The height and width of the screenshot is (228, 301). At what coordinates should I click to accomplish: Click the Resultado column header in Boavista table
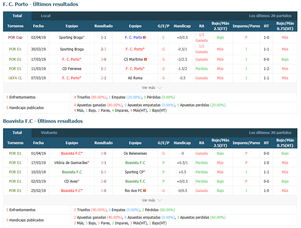103,143
